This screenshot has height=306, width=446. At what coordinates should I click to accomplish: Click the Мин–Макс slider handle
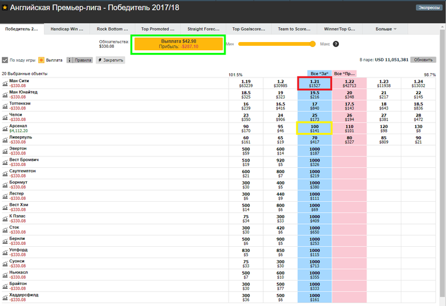tap(312, 44)
